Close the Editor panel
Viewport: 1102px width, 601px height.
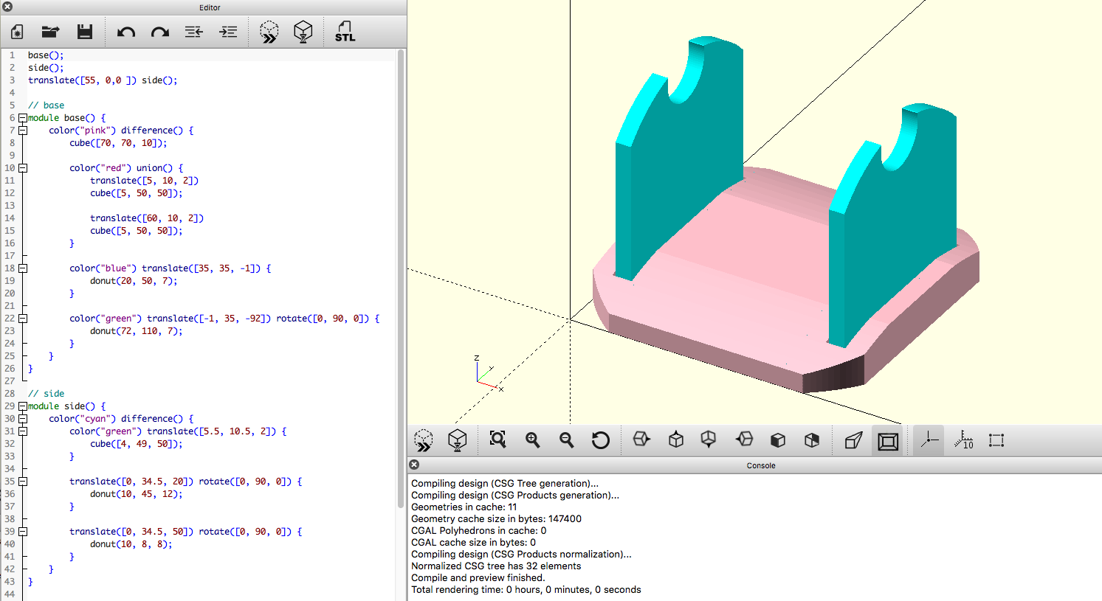tap(7, 7)
